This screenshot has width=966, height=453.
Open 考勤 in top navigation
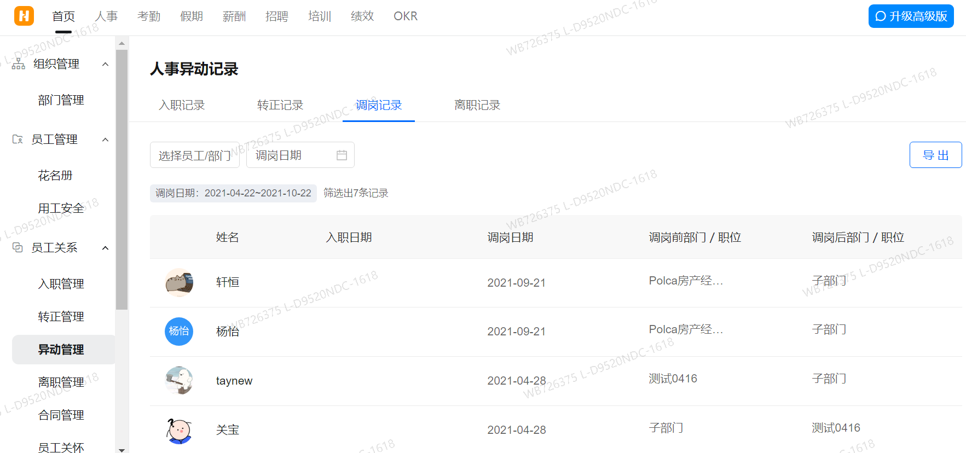(x=149, y=16)
